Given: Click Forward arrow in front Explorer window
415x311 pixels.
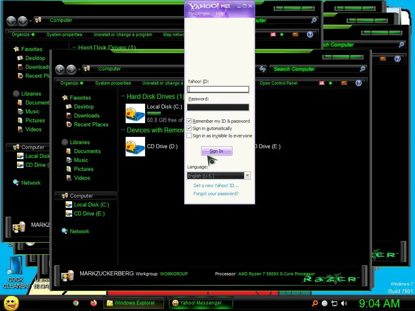Looking at the screenshot, I should tap(71, 70).
